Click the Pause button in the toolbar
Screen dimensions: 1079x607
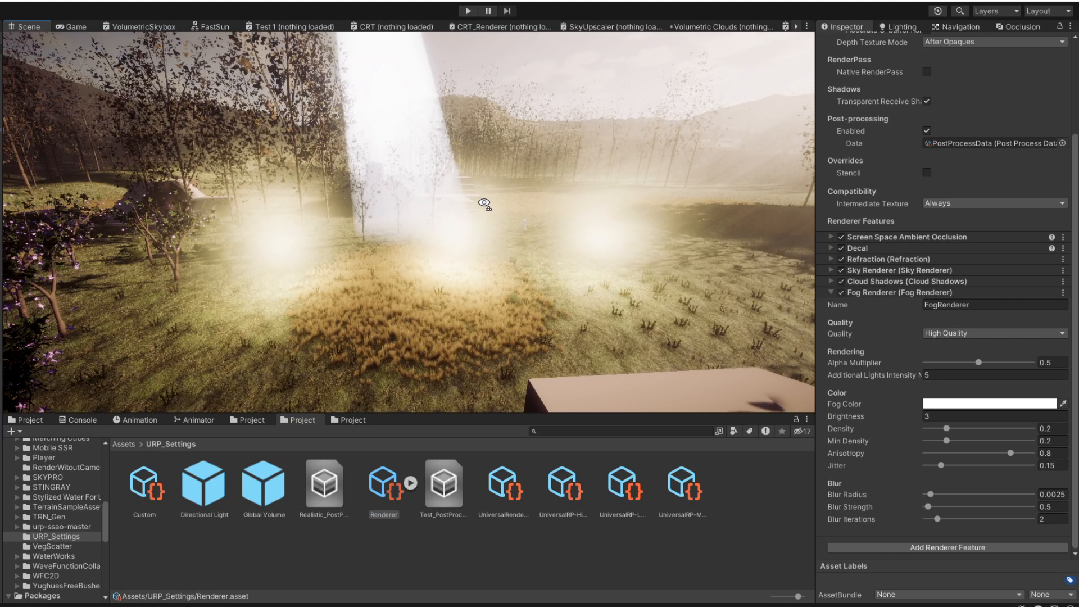(488, 11)
